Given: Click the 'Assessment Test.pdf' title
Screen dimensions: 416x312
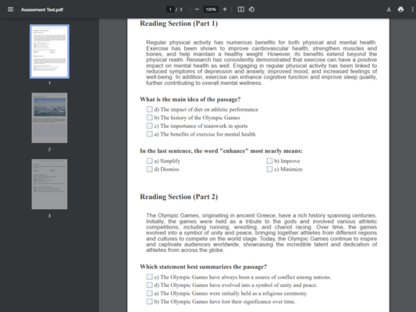Looking at the screenshot, I should 42,10.
